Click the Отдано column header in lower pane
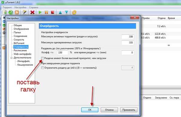 pos(147,98)
